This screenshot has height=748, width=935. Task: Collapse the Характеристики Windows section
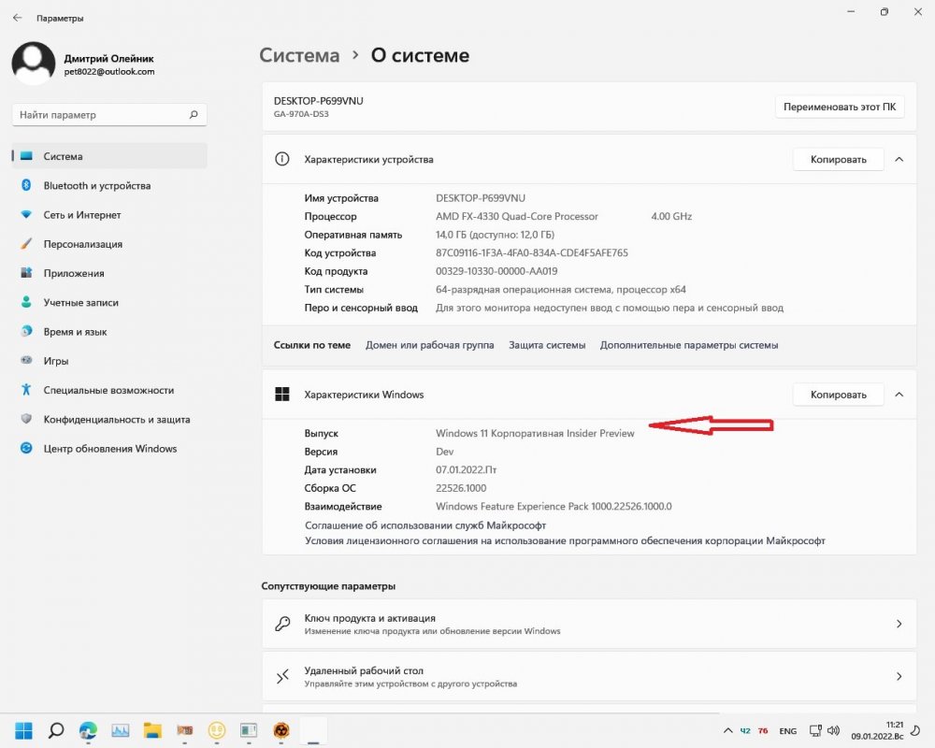tap(899, 395)
